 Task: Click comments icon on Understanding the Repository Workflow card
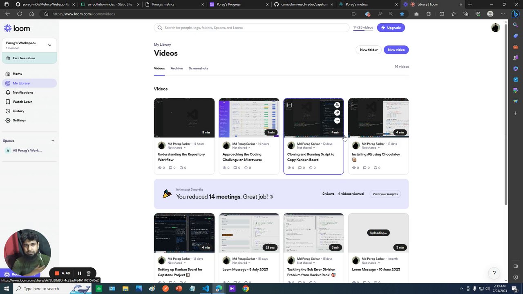click(x=170, y=168)
